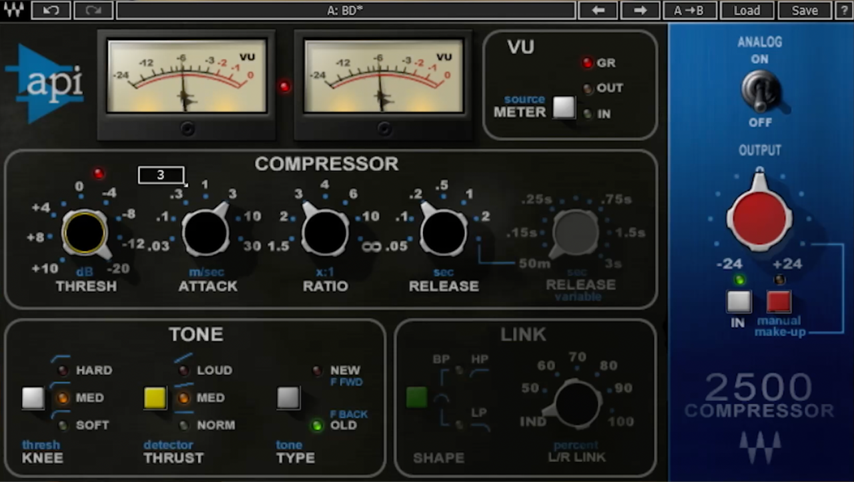This screenshot has width=854, height=482.
Task: Copy setup A to B
Action: (x=690, y=10)
